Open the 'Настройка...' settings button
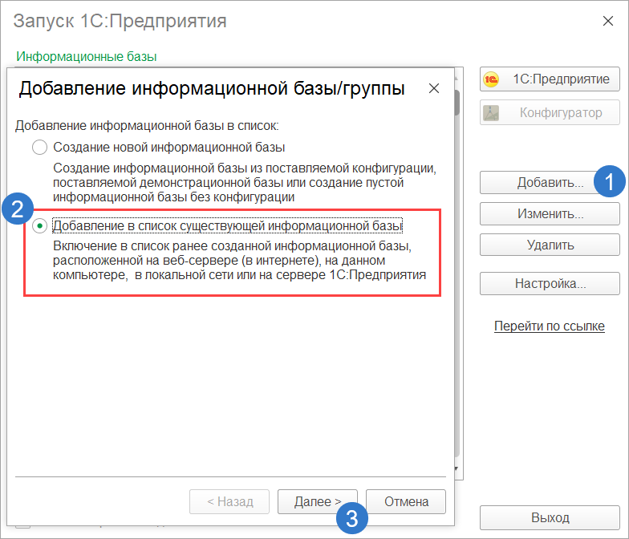The height and width of the screenshot is (539, 629). pyautogui.click(x=550, y=284)
